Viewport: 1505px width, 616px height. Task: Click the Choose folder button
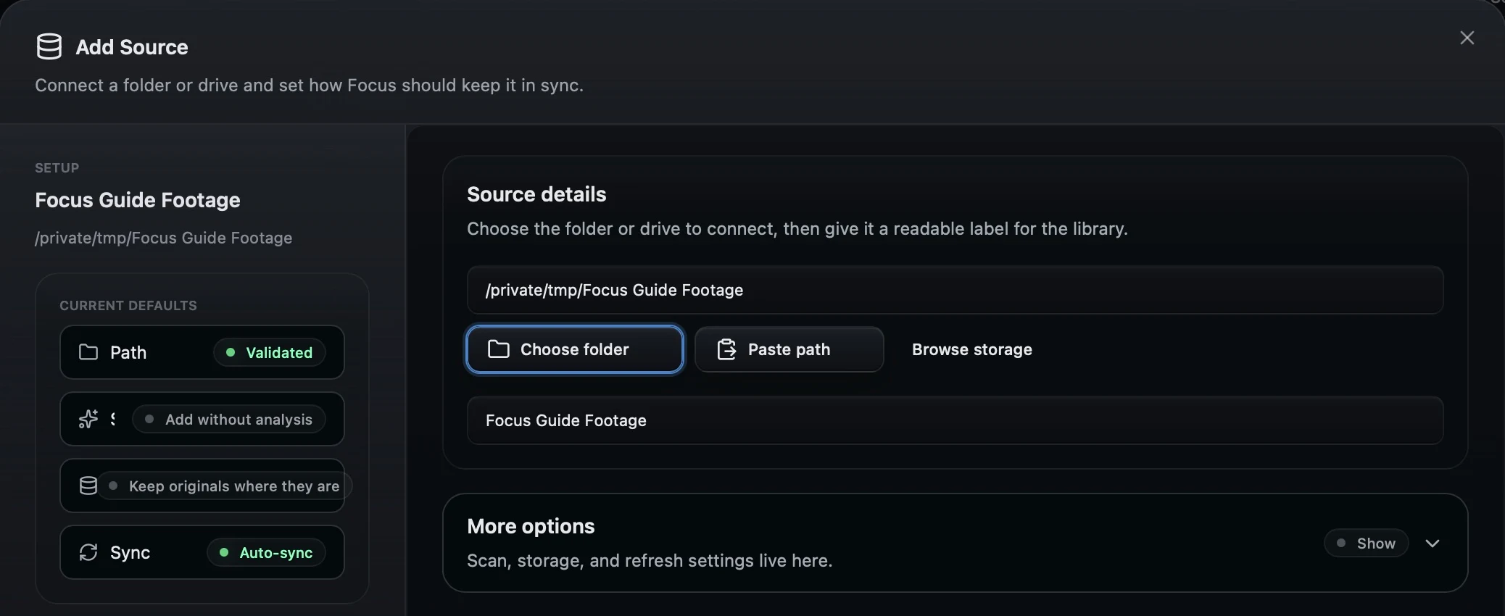pos(575,349)
